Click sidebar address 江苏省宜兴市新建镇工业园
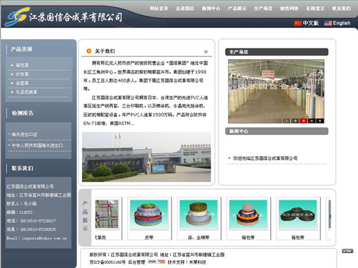The height and width of the screenshot is (268, 358). coord(45,195)
